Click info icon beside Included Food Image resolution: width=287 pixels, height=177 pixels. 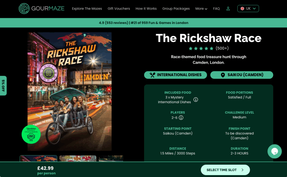(x=196, y=100)
